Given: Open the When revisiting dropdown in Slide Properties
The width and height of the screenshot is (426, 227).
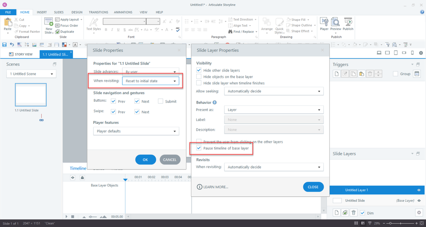Looking at the screenshot, I should point(150,81).
